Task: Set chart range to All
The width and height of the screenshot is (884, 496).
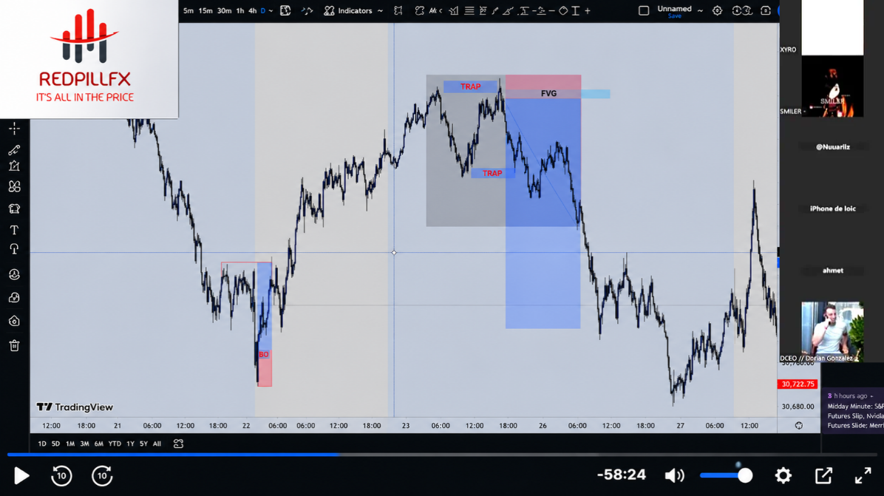Action: coord(157,444)
